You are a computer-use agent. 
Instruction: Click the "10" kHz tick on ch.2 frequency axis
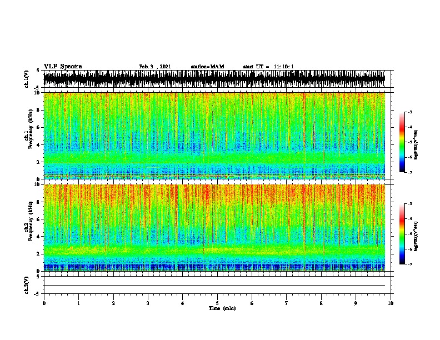(38, 185)
